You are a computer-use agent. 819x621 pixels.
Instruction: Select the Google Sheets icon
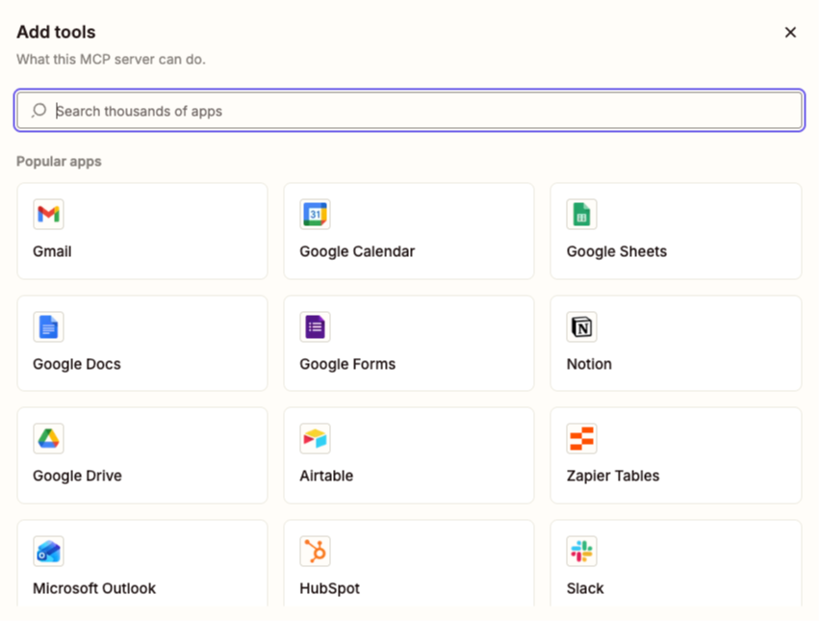[x=581, y=214]
